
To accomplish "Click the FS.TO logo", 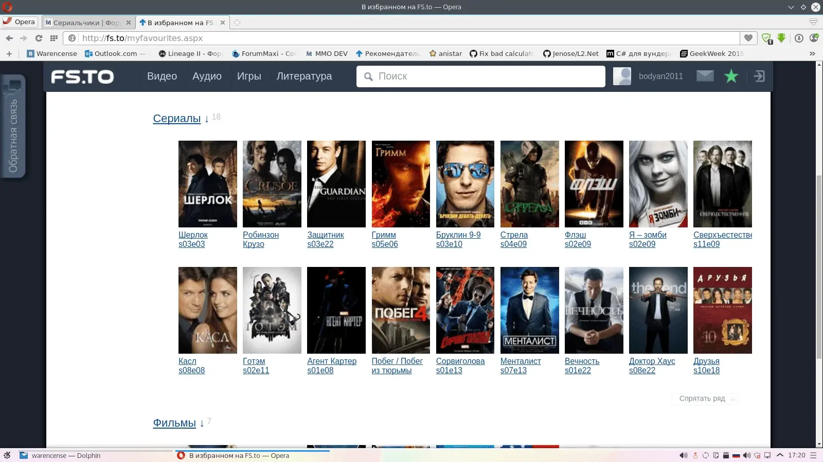I will (82, 76).
